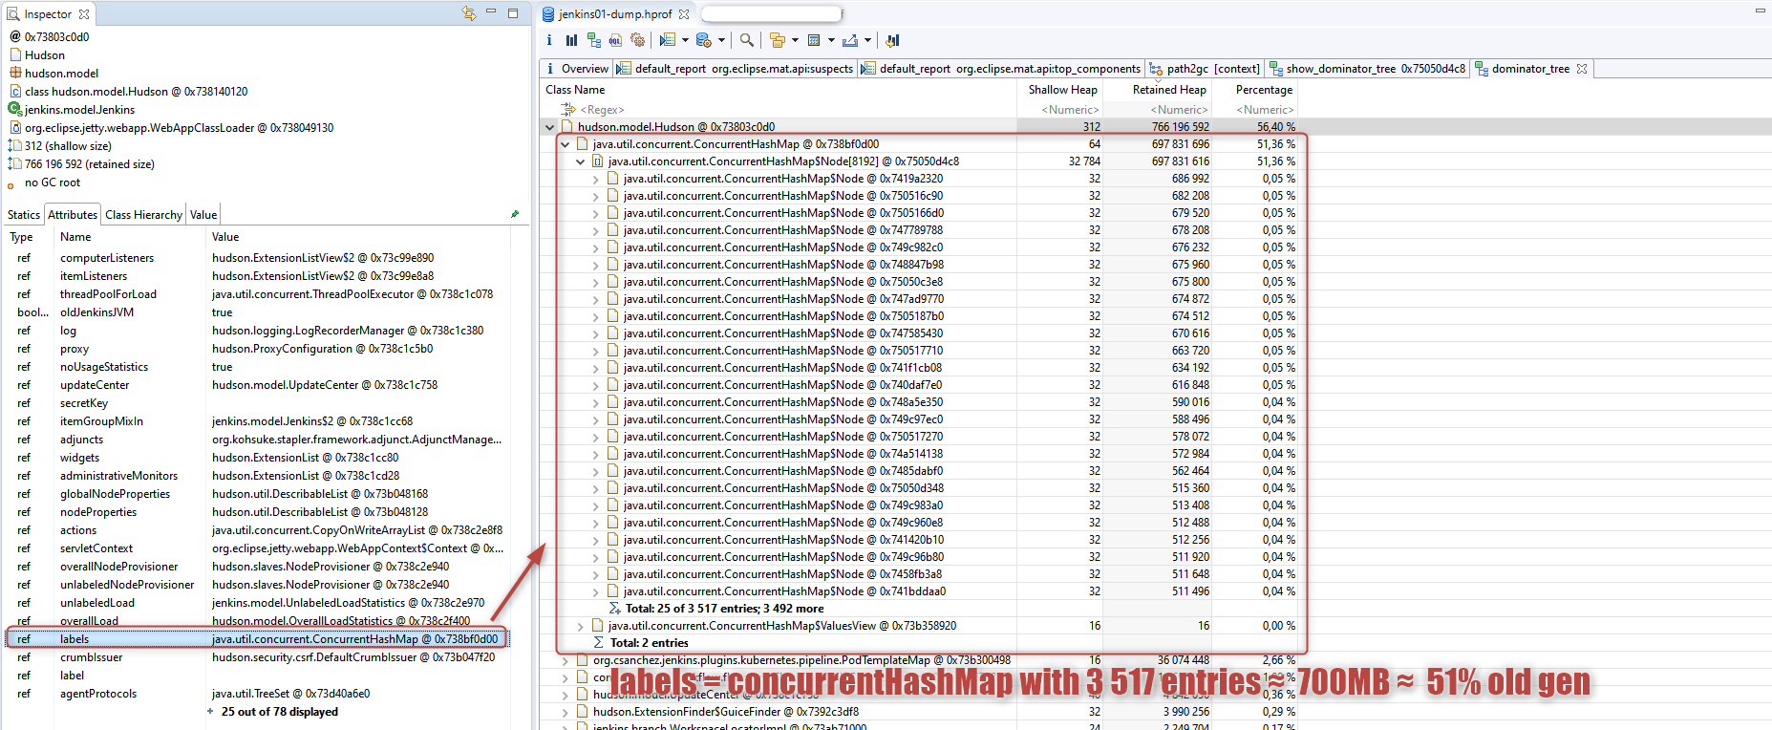The image size is (1772, 730).
Task: Toggle the pin icon in Inspector tabs row
Action: click(515, 214)
